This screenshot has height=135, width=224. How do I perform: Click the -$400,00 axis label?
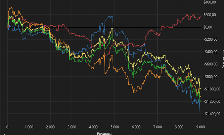click(210, 52)
